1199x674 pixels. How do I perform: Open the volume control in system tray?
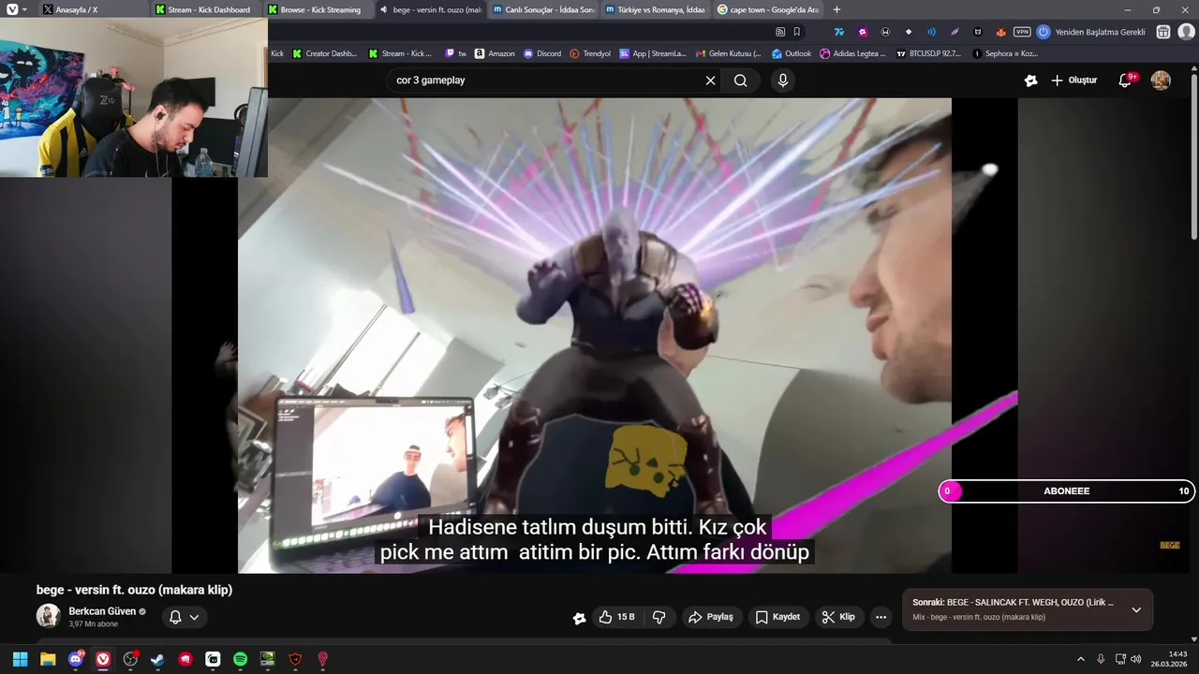1136,659
